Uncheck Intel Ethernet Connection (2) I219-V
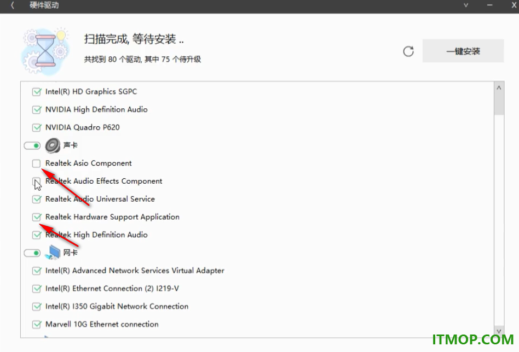This screenshot has height=352, width=519. coord(37,289)
